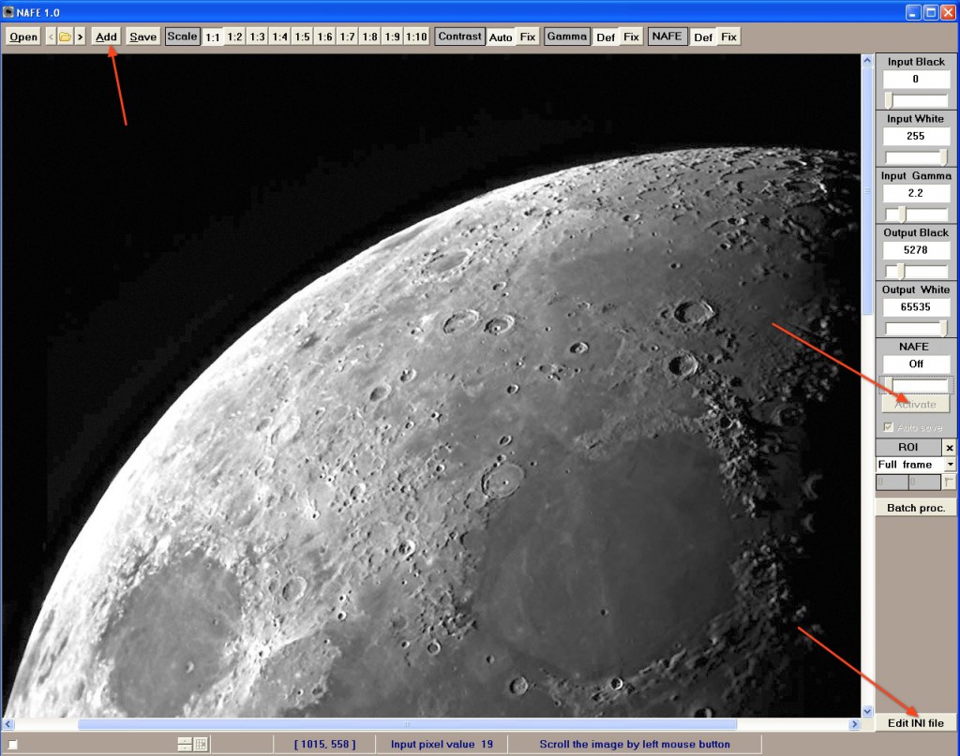
Task: Click the Input Gamma slider
Action: pyautogui.click(x=916, y=215)
